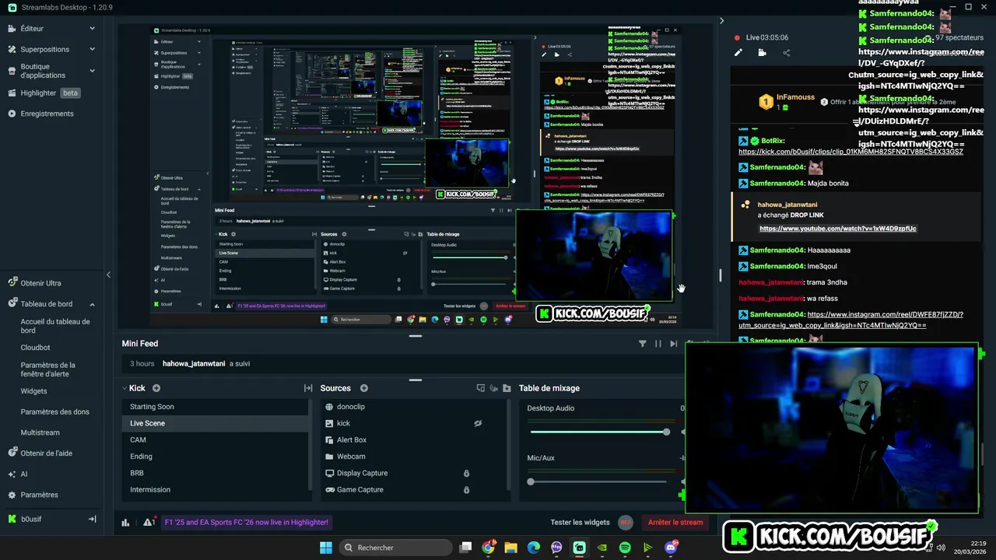Add a source folder

tap(507, 388)
